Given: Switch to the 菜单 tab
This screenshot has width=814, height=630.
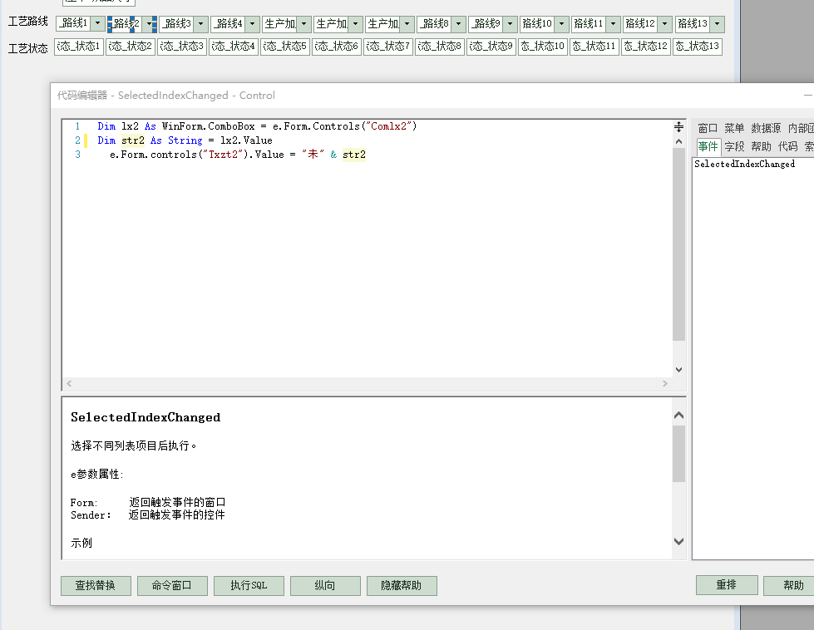Looking at the screenshot, I should [x=734, y=128].
